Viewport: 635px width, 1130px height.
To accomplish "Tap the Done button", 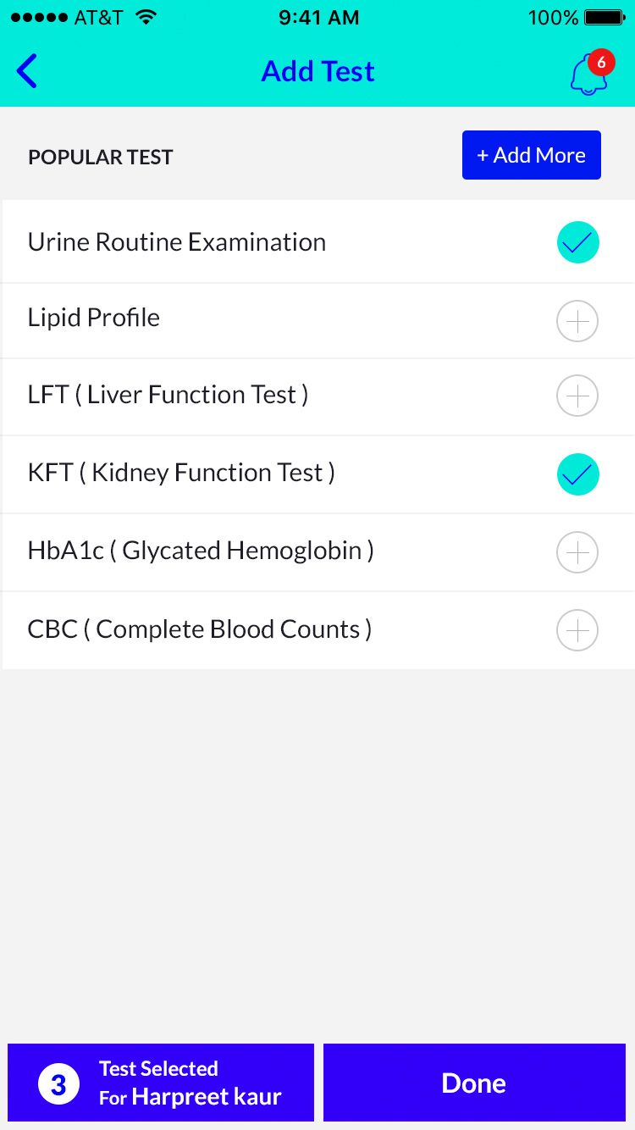I will [x=474, y=1083].
